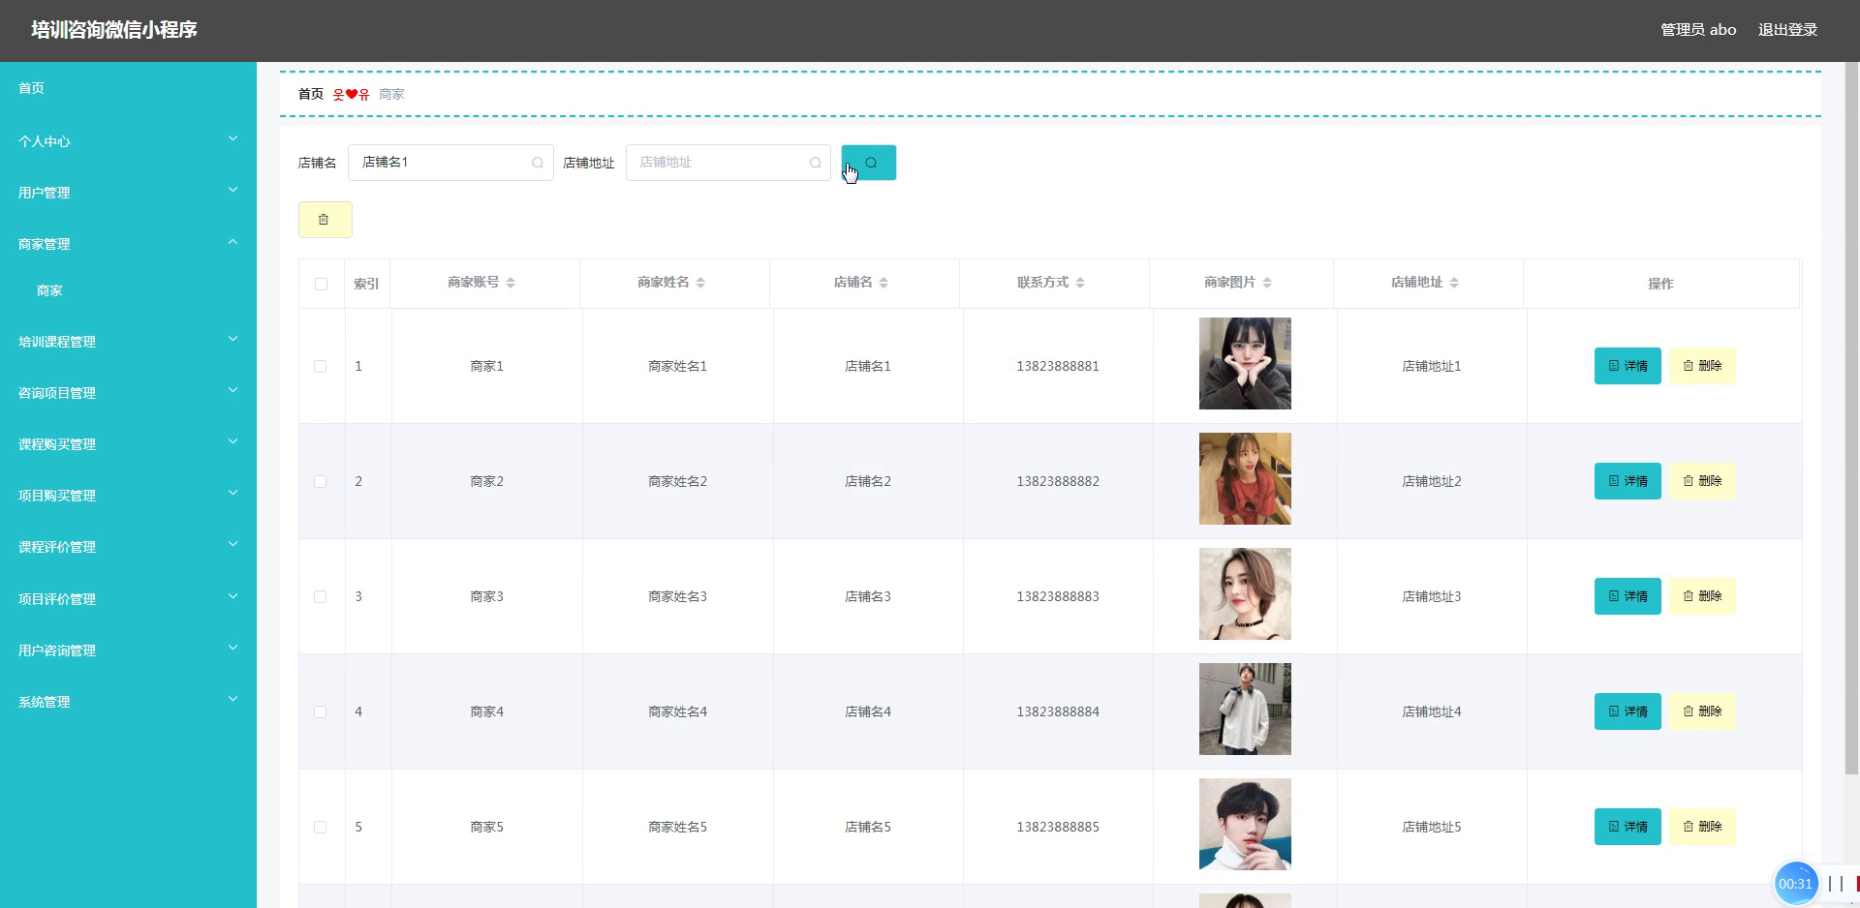Open 商家1 photo thumbnail
1860x908 pixels.
tap(1245, 364)
